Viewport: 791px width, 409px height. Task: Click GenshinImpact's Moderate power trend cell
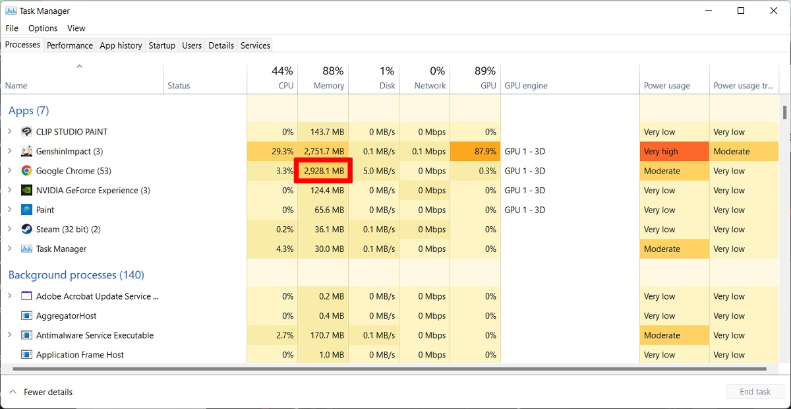point(744,151)
